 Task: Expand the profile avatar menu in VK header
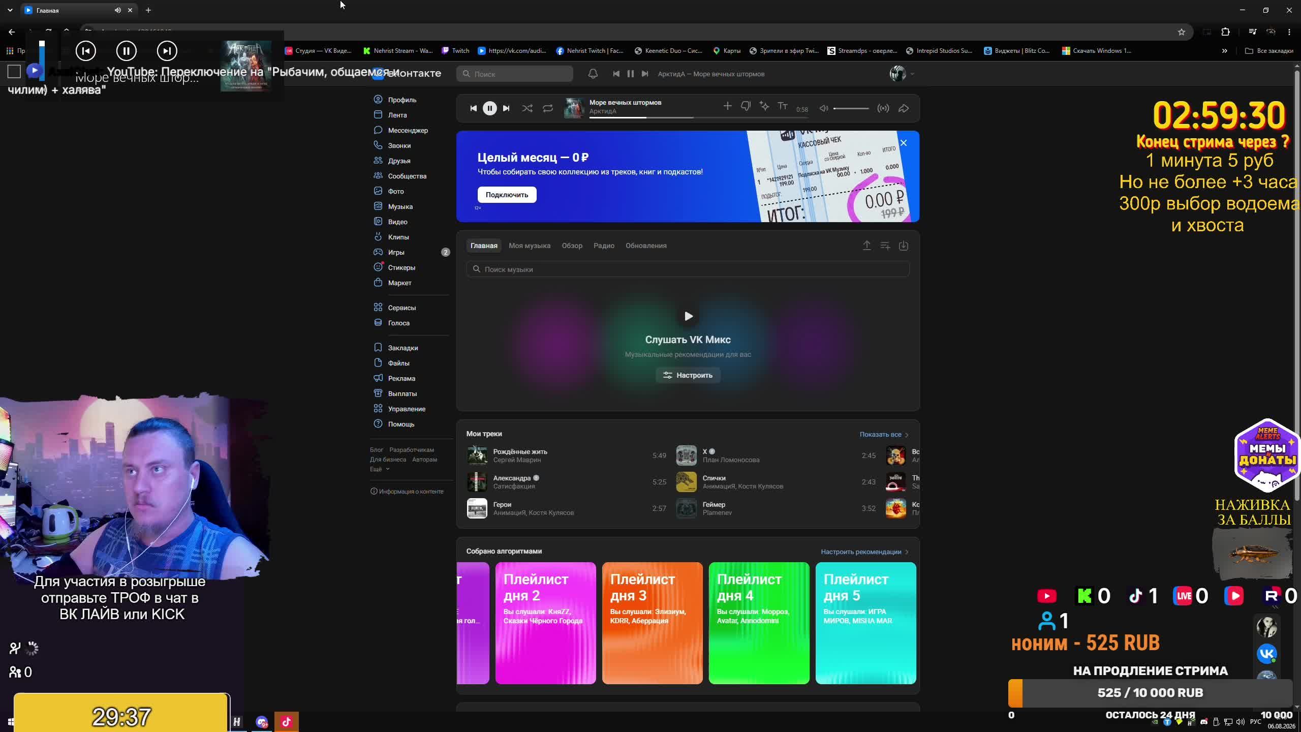coord(902,74)
